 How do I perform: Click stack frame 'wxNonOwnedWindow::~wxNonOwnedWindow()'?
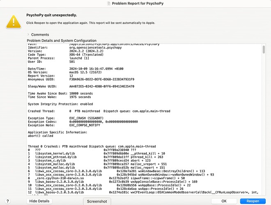[x=121, y=175]
